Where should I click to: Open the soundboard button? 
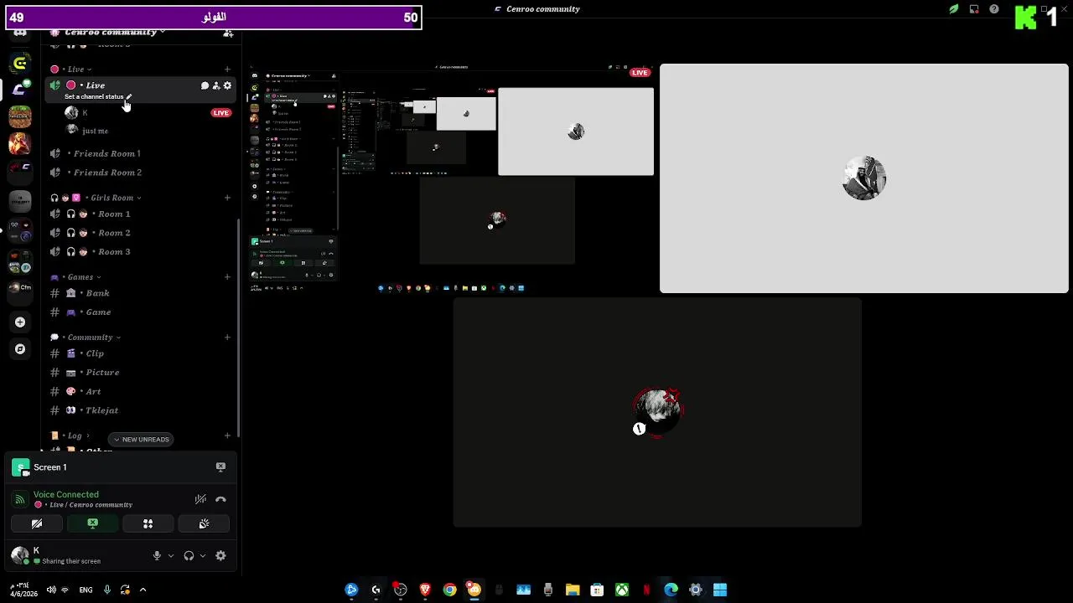click(204, 523)
